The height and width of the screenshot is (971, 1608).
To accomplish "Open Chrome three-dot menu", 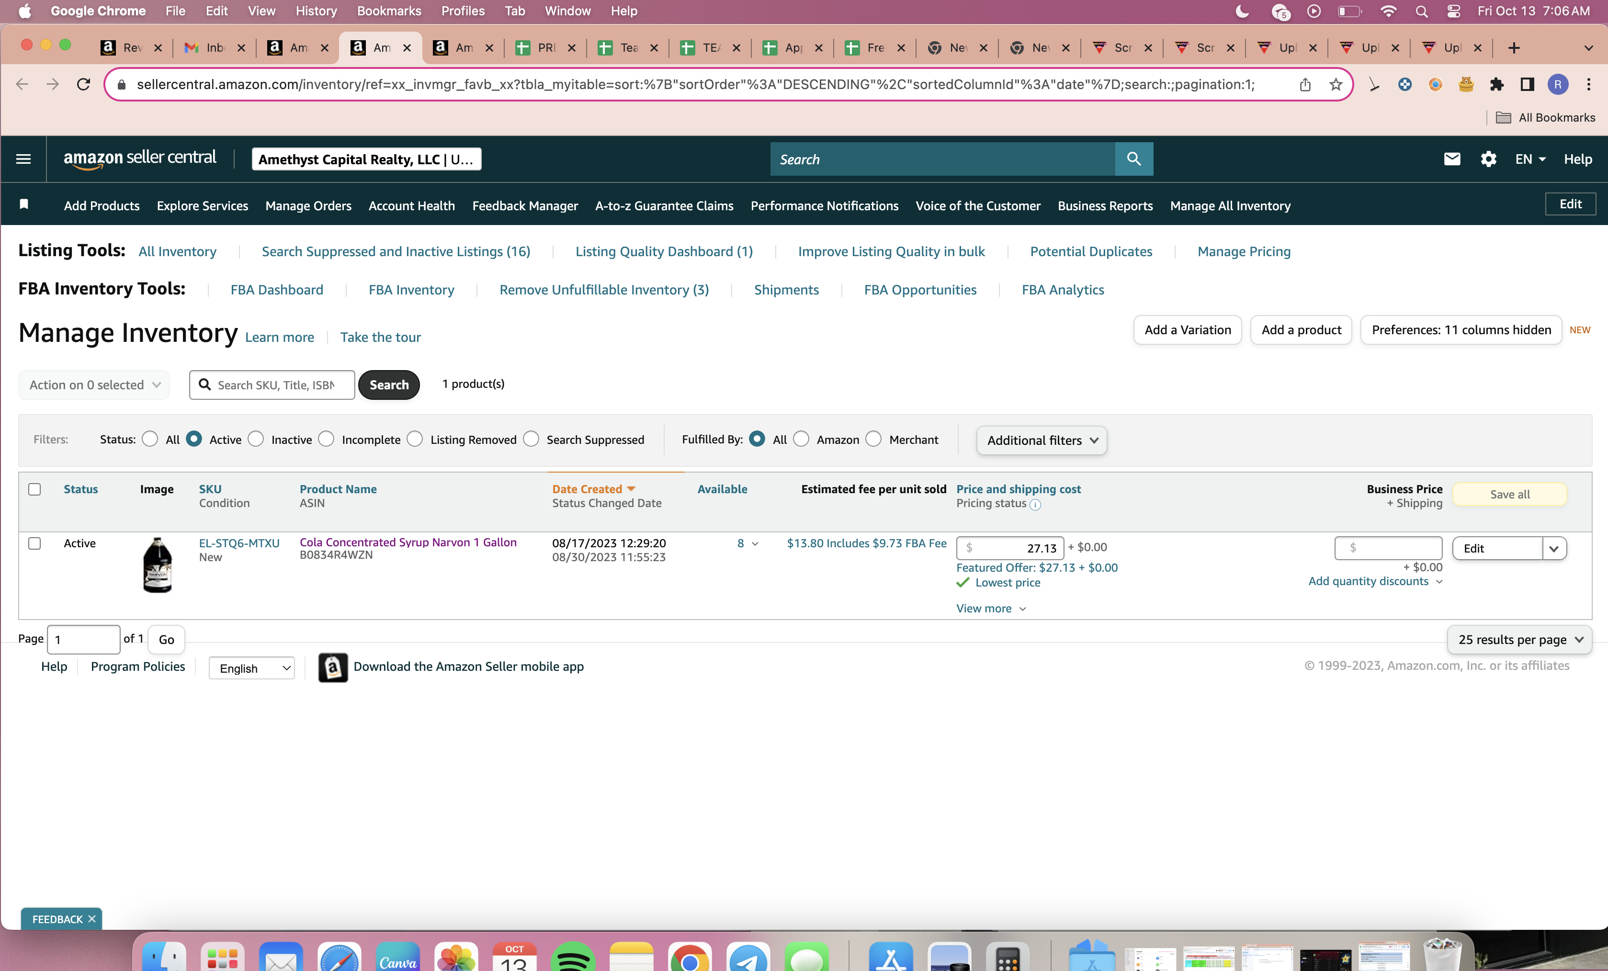I will tap(1588, 84).
